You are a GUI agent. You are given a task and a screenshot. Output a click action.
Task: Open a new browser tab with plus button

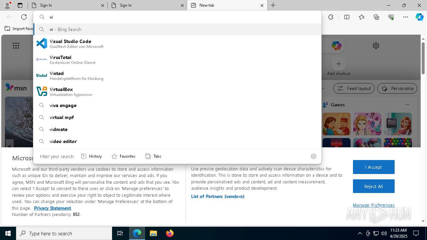[273, 5]
